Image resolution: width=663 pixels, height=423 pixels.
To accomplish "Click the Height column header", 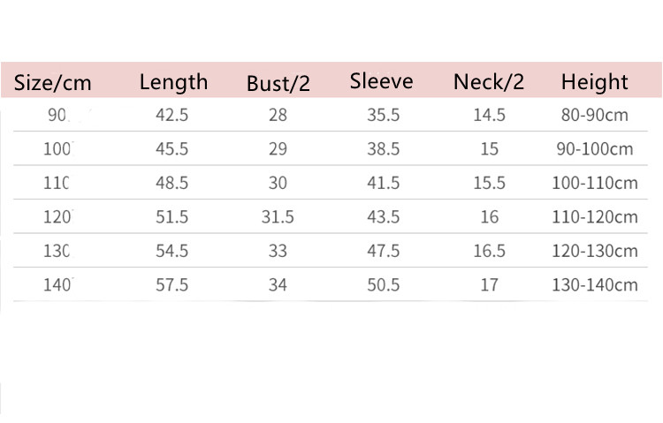I will pos(594,82).
